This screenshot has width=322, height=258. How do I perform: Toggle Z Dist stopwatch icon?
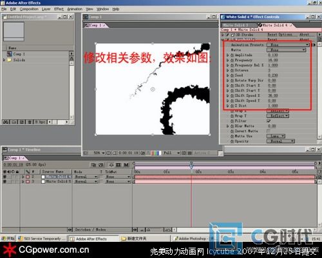click(232, 106)
